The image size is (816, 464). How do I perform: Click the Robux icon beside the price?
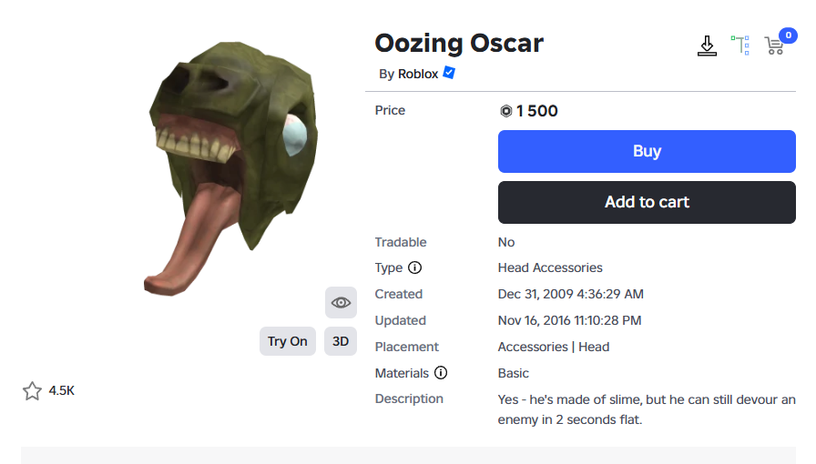(506, 111)
